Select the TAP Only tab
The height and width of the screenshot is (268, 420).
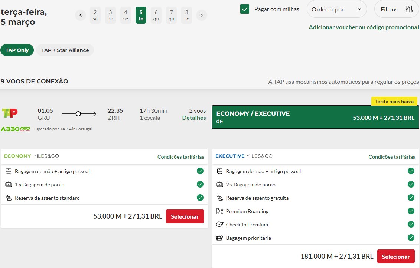point(17,50)
